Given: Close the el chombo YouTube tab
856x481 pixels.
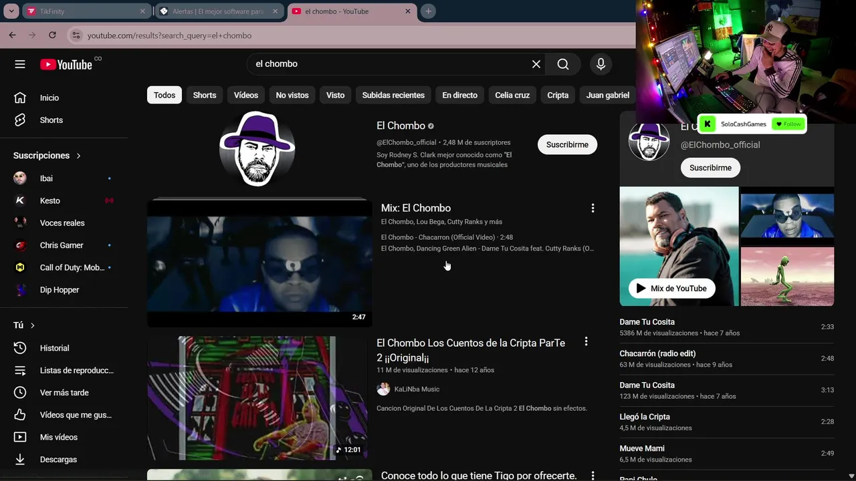Looking at the screenshot, I should (408, 11).
